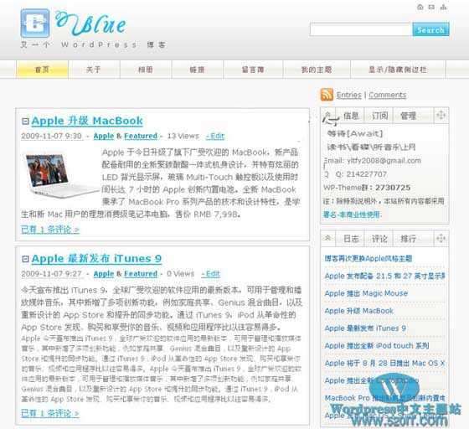Click the 2009-11-07 9:27 post date
This screenshot has height=429, width=469.
pyautogui.click(x=51, y=274)
